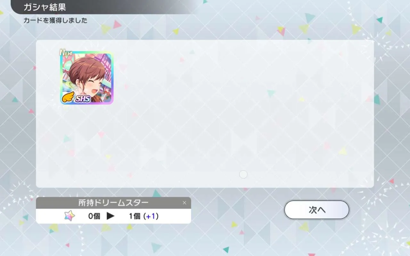Screen dimensions: 410x256
Task: Tap the 1個 new star count
Action: point(135,216)
